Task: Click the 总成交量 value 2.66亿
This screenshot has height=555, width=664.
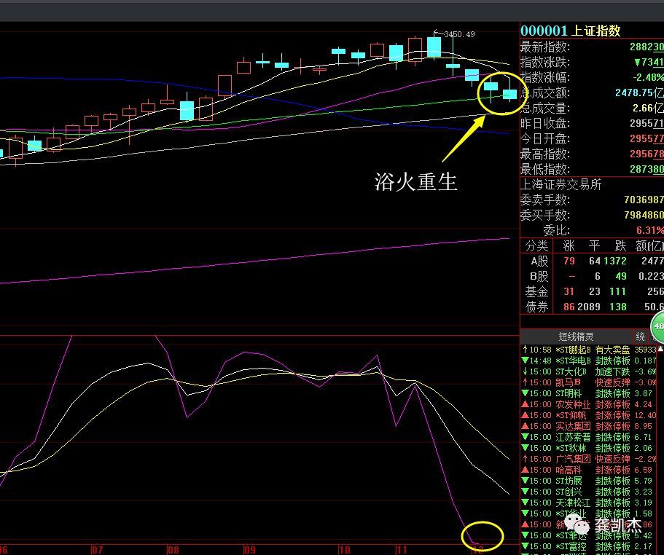Action: pyautogui.click(x=649, y=108)
